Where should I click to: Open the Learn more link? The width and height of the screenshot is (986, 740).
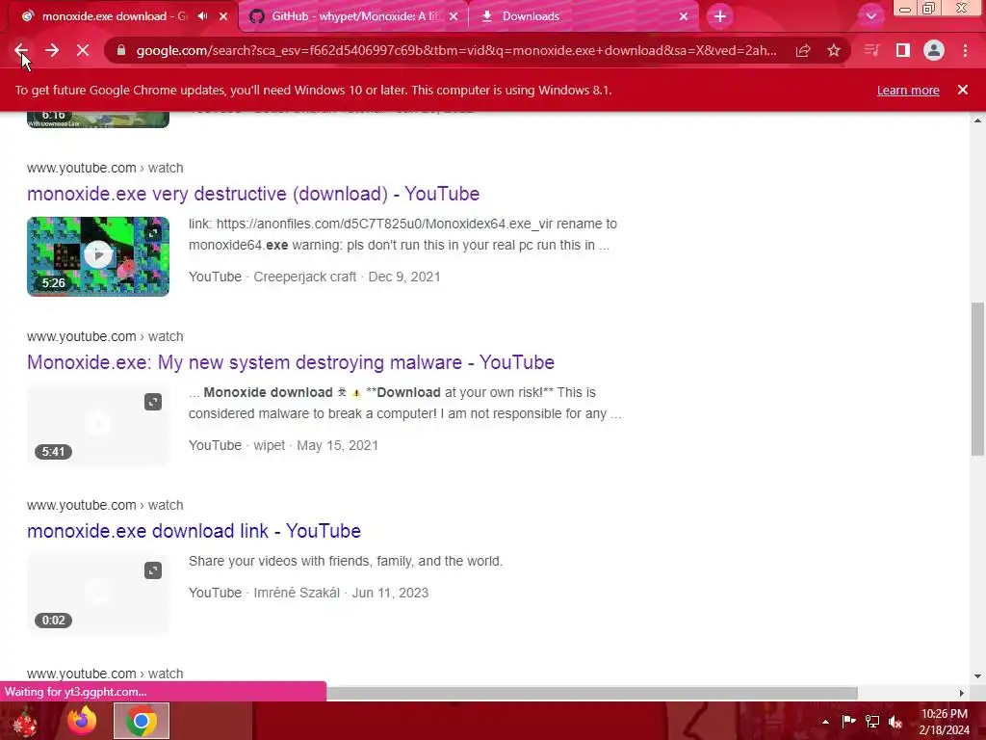(x=908, y=90)
